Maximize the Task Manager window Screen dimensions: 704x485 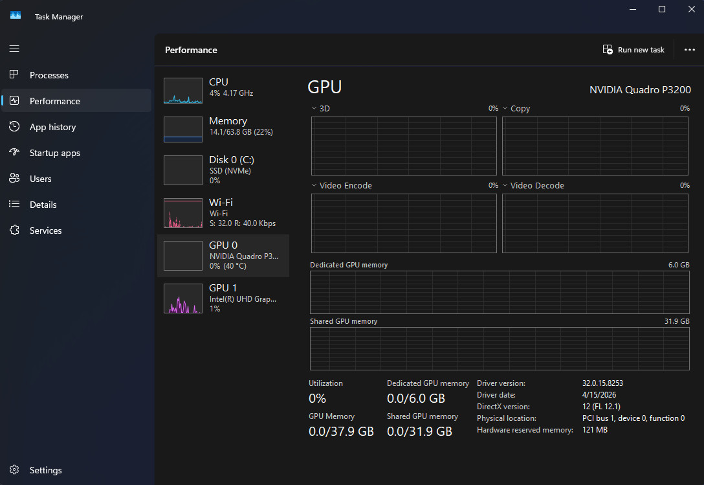662,10
